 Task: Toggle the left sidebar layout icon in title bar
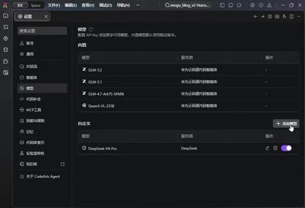[222, 5]
